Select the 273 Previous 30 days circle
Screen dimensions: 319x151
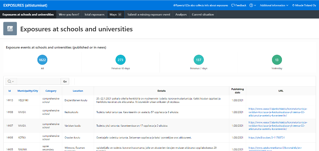[120, 60]
